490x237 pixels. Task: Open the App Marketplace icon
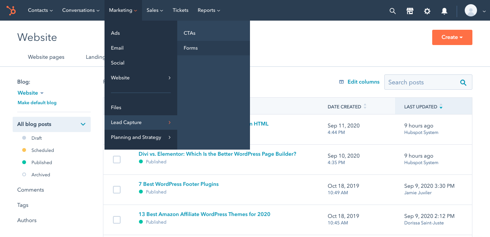click(410, 11)
